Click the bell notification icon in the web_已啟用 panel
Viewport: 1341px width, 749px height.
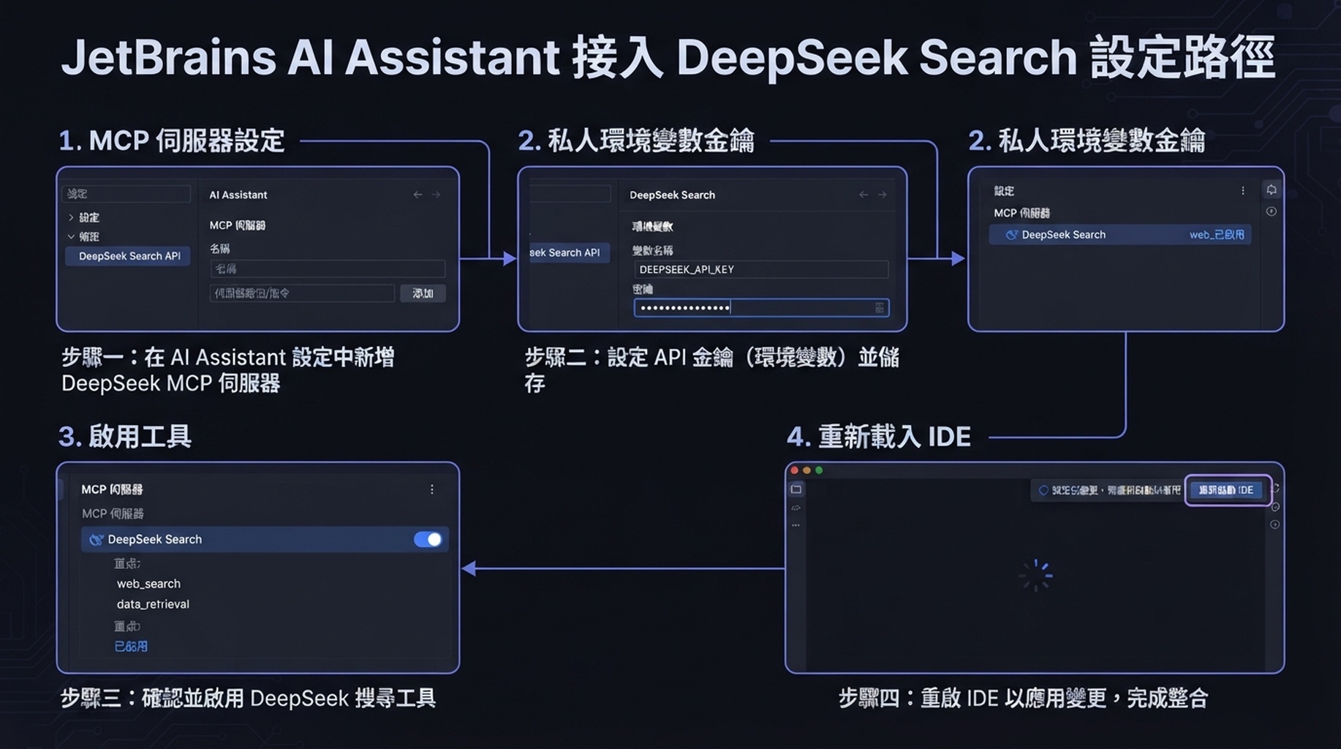click(1272, 189)
